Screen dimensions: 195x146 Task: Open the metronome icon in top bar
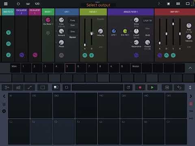[x=18, y=4]
